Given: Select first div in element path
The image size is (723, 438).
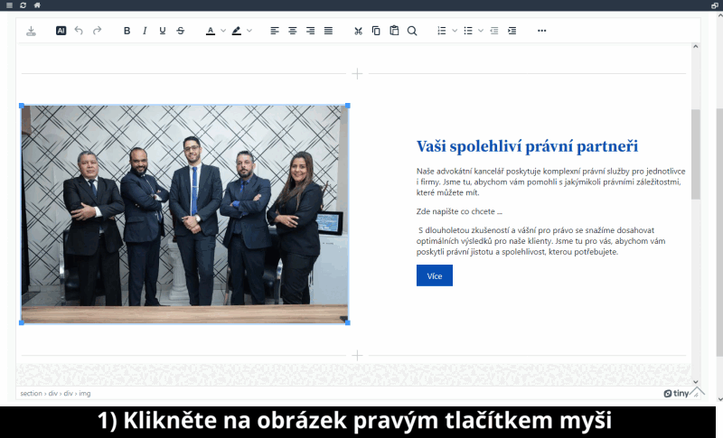Looking at the screenshot, I should pyautogui.click(x=53, y=394).
